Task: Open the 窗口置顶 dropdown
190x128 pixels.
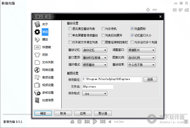Action: [95, 58]
